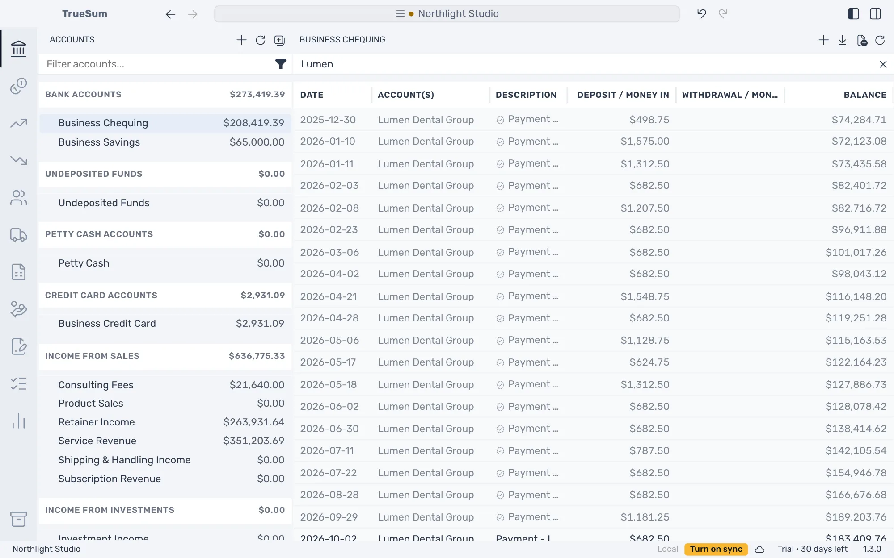Click the reconciled icon on 2026-02-03 row
Screen dimensions: 894x558
(x=501, y=186)
